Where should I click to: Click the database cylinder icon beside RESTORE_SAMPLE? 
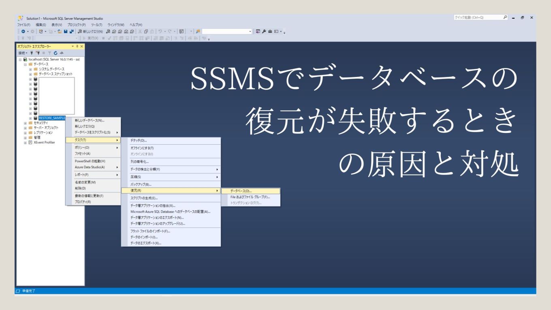coord(36,118)
